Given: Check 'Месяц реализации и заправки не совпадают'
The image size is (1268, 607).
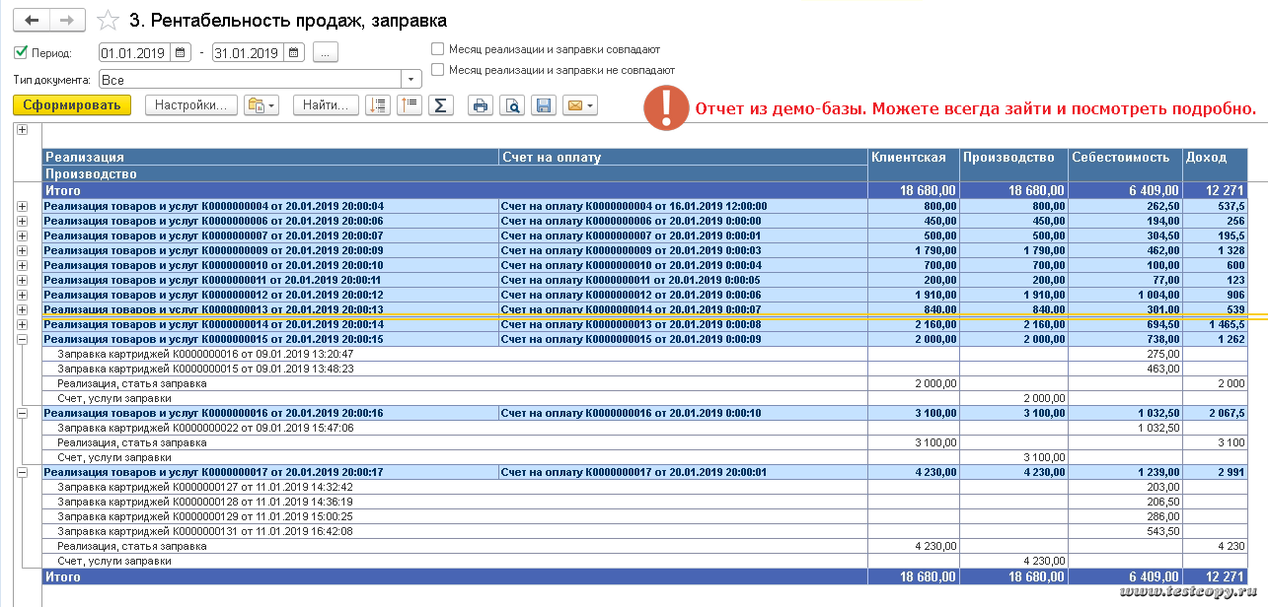Looking at the screenshot, I should click(x=437, y=70).
